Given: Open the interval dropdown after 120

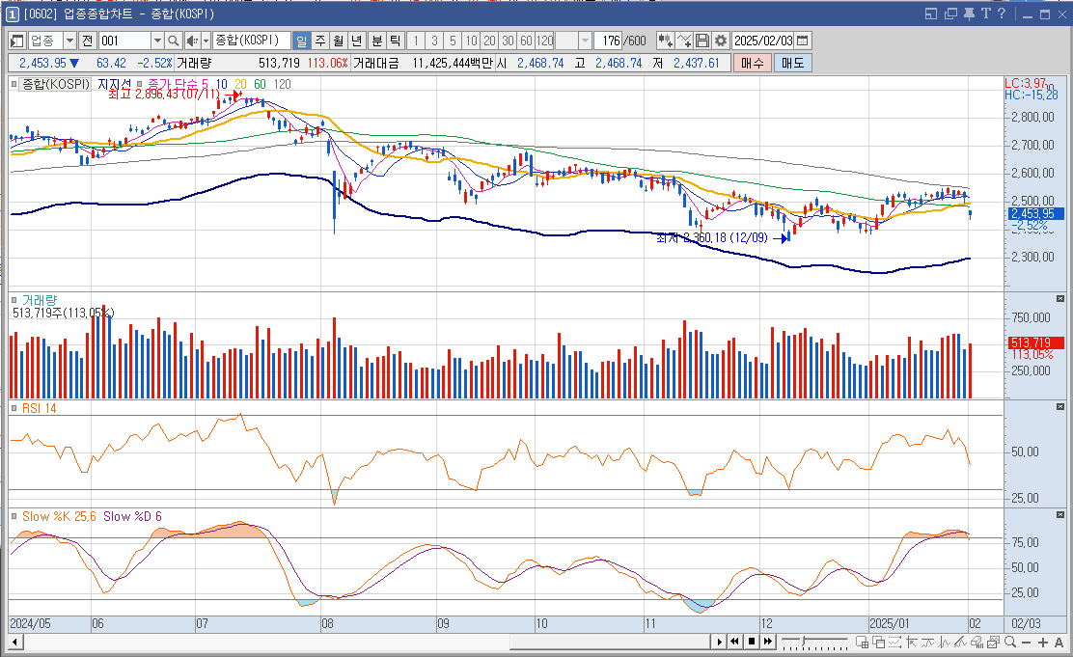Looking at the screenshot, I should pyautogui.click(x=585, y=41).
